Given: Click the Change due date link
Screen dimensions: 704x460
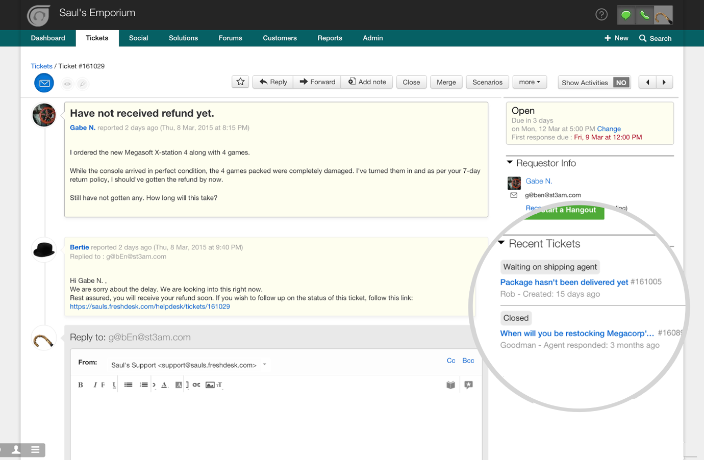Looking at the screenshot, I should click(x=609, y=129).
